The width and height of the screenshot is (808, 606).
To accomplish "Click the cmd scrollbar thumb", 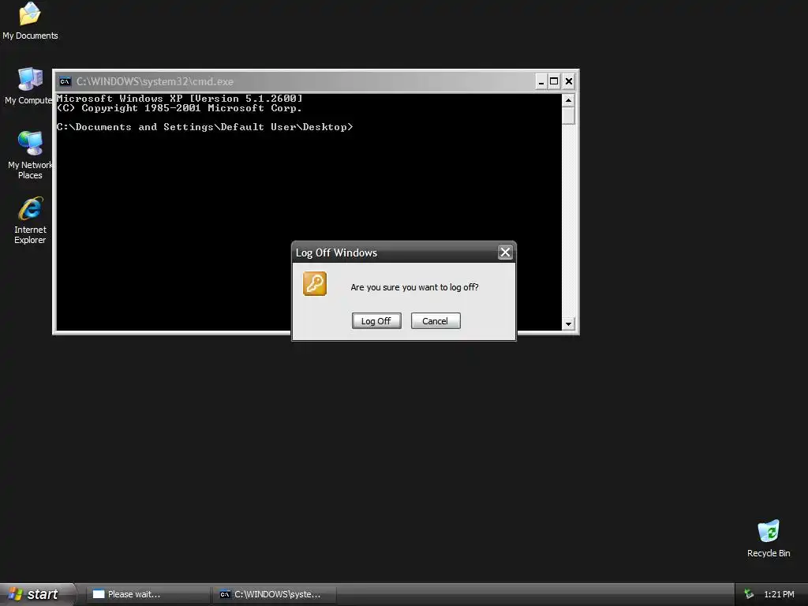I will tap(568, 115).
